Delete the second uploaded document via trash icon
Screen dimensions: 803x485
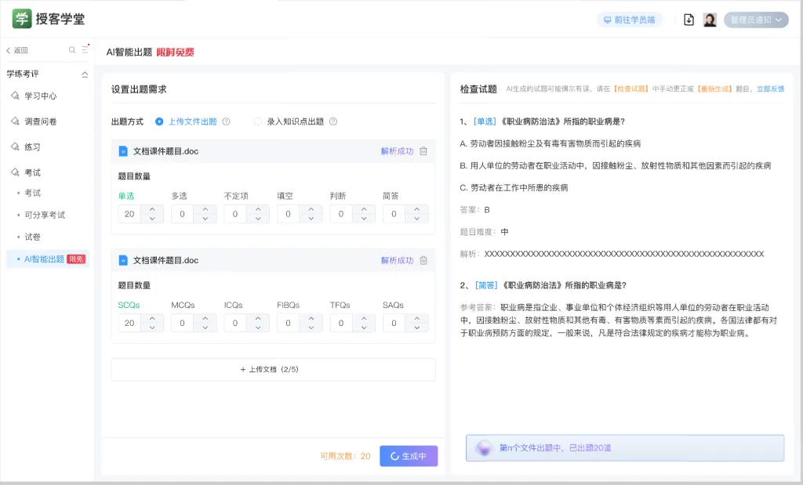[423, 260]
